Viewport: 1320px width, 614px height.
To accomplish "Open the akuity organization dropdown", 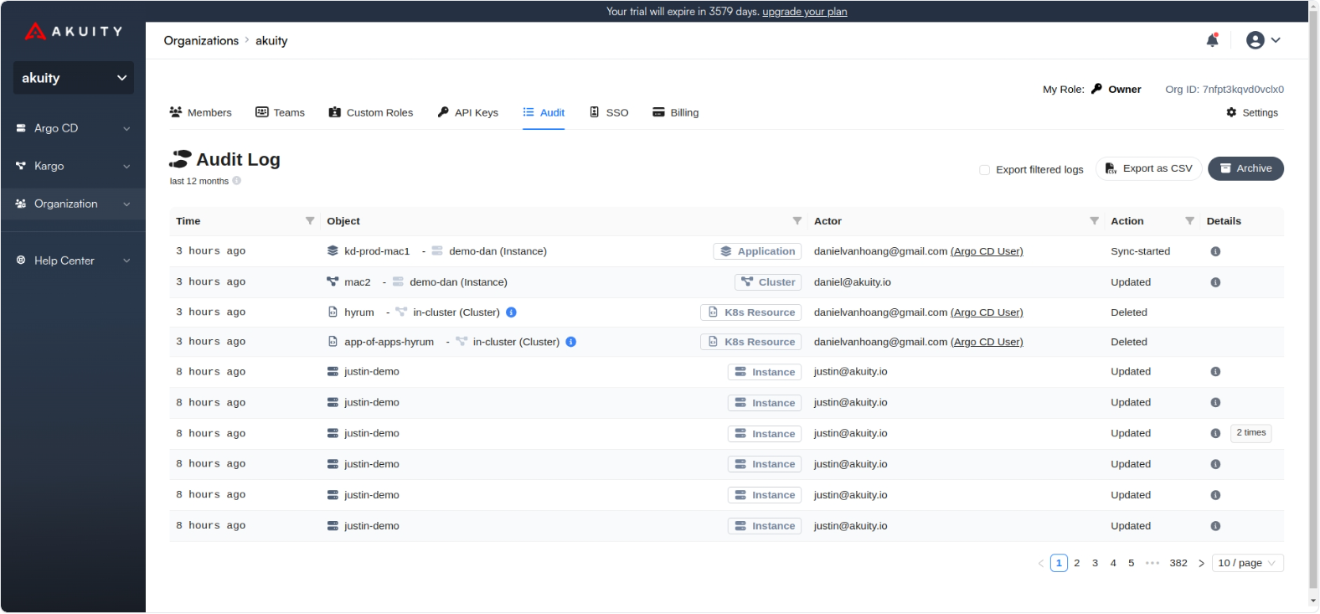I will coord(74,78).
